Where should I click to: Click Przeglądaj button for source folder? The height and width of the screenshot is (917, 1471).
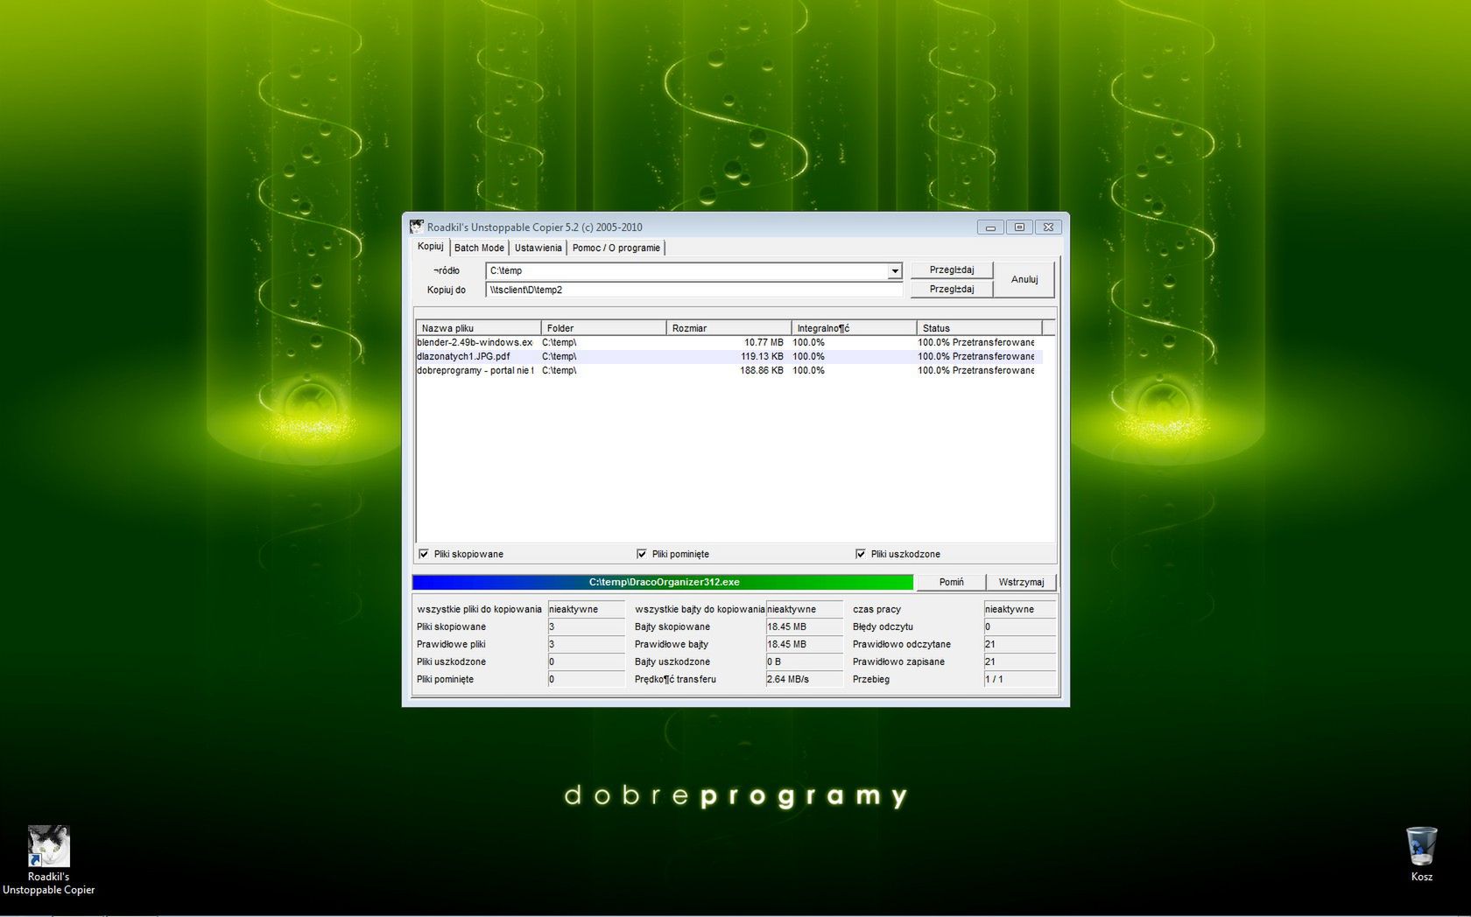pyautogui.click(x=952, y=269)
